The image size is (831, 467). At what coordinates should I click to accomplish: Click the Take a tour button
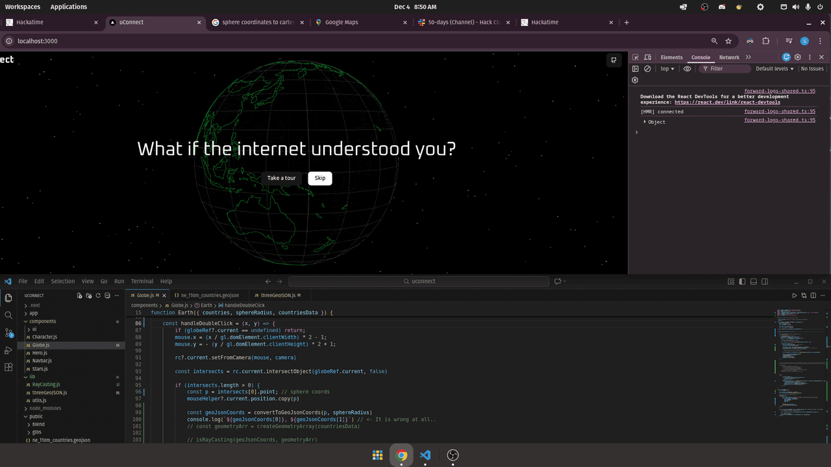(281, 178)
